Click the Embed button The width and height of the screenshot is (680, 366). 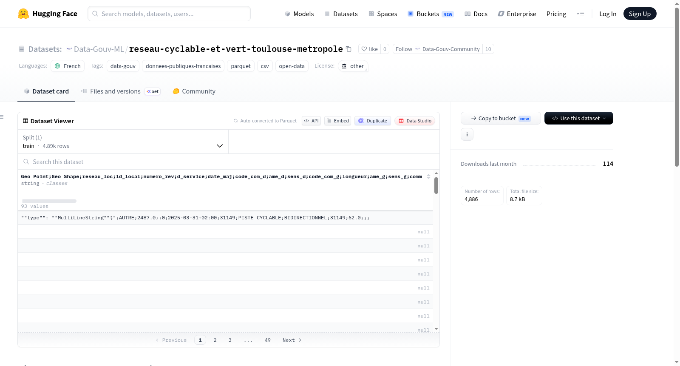[x=338, y=121]
